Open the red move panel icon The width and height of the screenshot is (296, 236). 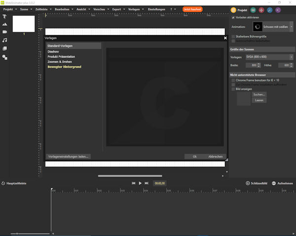coord(261,10)
